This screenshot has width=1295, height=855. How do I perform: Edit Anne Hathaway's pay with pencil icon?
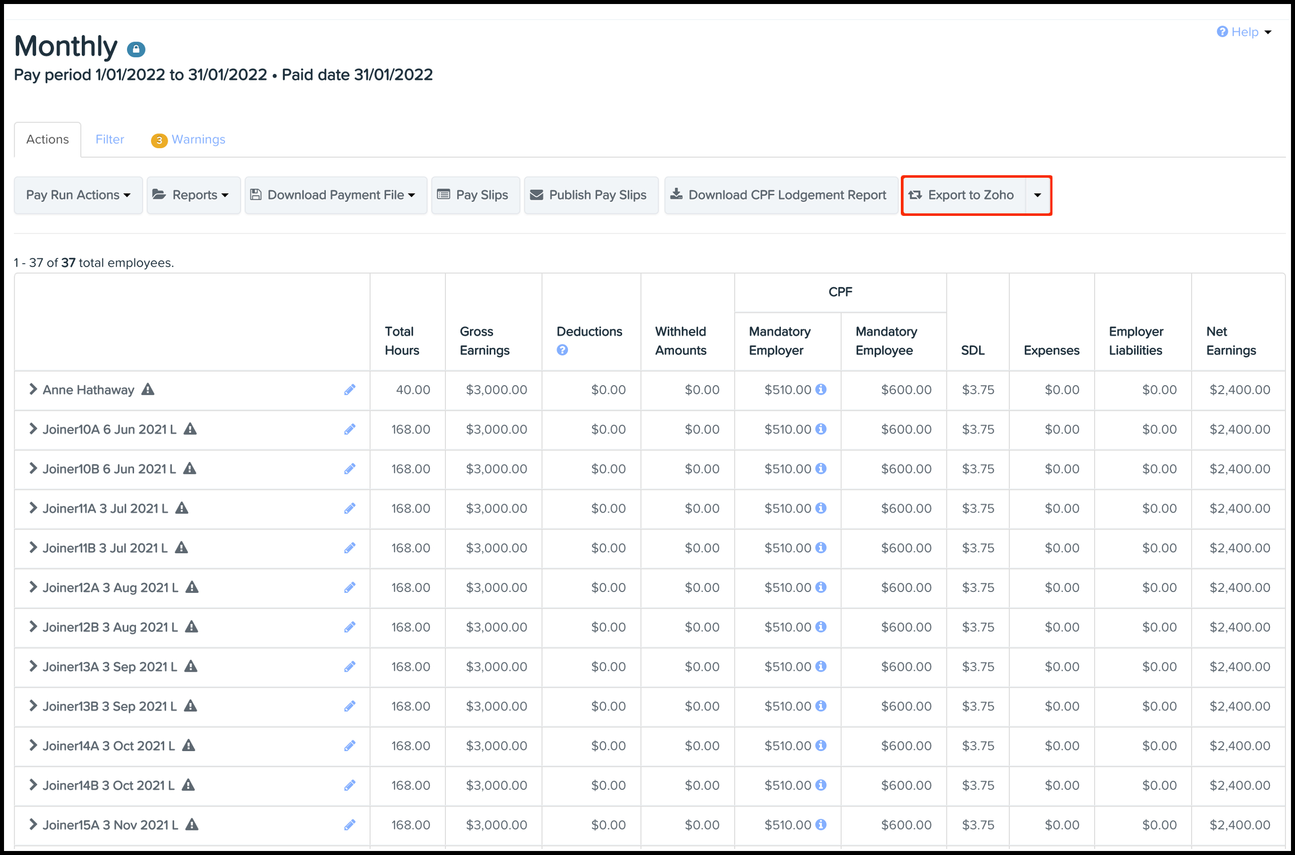pos(349,390)
